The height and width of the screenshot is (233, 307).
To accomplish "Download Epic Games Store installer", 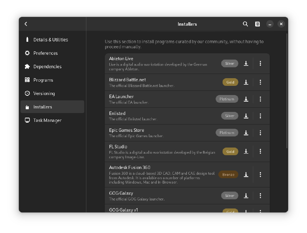I will [246, 133].
